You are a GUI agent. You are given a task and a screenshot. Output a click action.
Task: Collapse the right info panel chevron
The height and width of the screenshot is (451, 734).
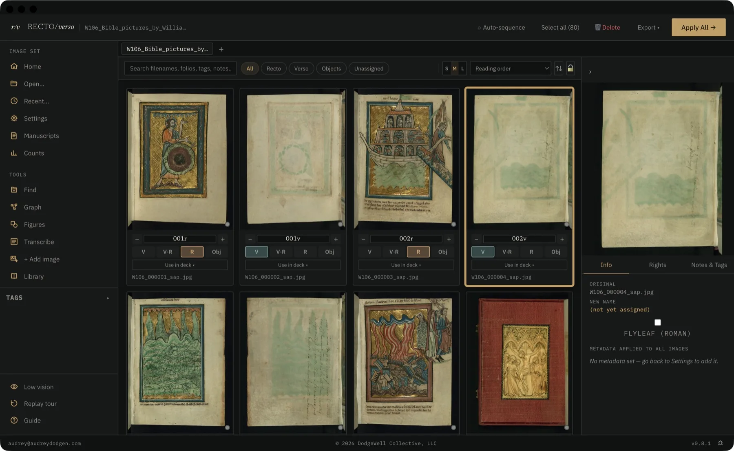(x=590, y=72)
